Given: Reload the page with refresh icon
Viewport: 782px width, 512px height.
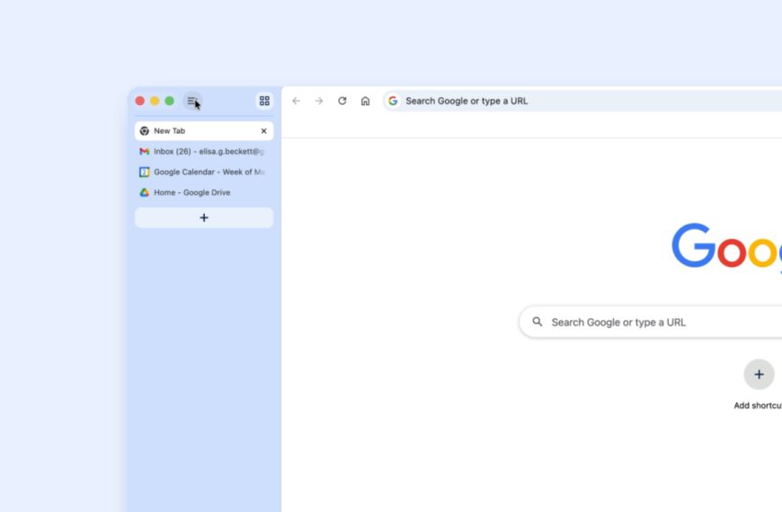Looking at the screenshot, I should [342, 102].
